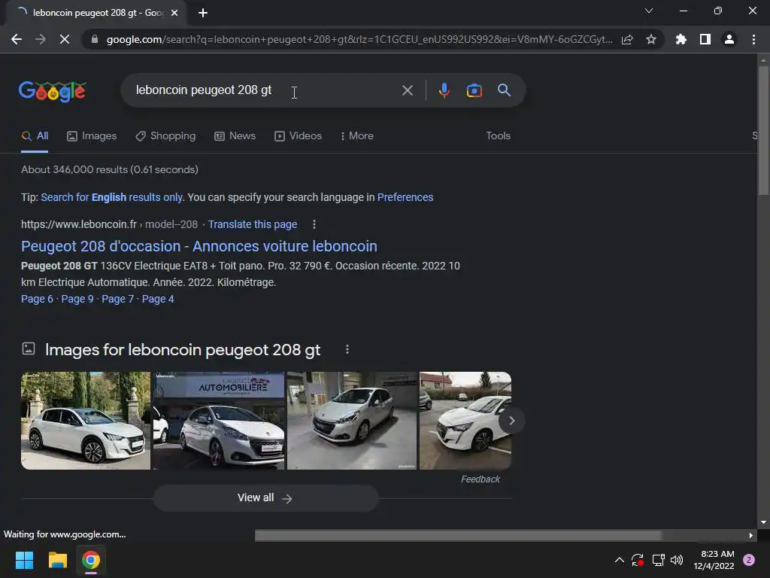
Task: Stop page loading with the X button
Action: pyautogui.click(x=65, y=39)
